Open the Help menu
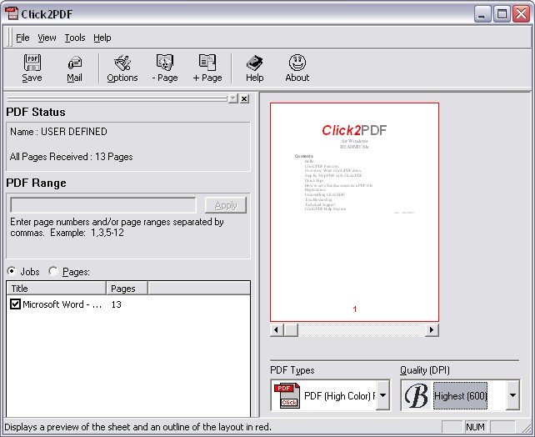Screen dimensions: 535x437 (102, 38)
